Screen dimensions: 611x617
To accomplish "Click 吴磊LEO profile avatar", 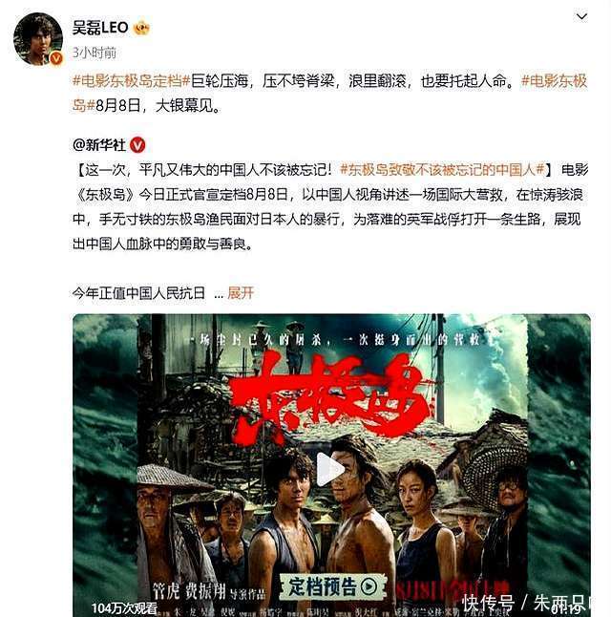I will (x=38, y=39).
